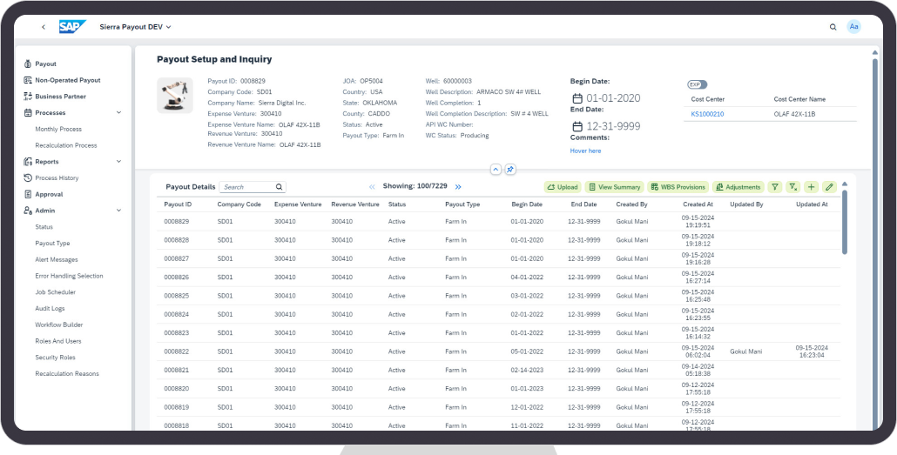Open cost center link KS1000210
This screenshot has width=897, height=455.
coord(707,114)
